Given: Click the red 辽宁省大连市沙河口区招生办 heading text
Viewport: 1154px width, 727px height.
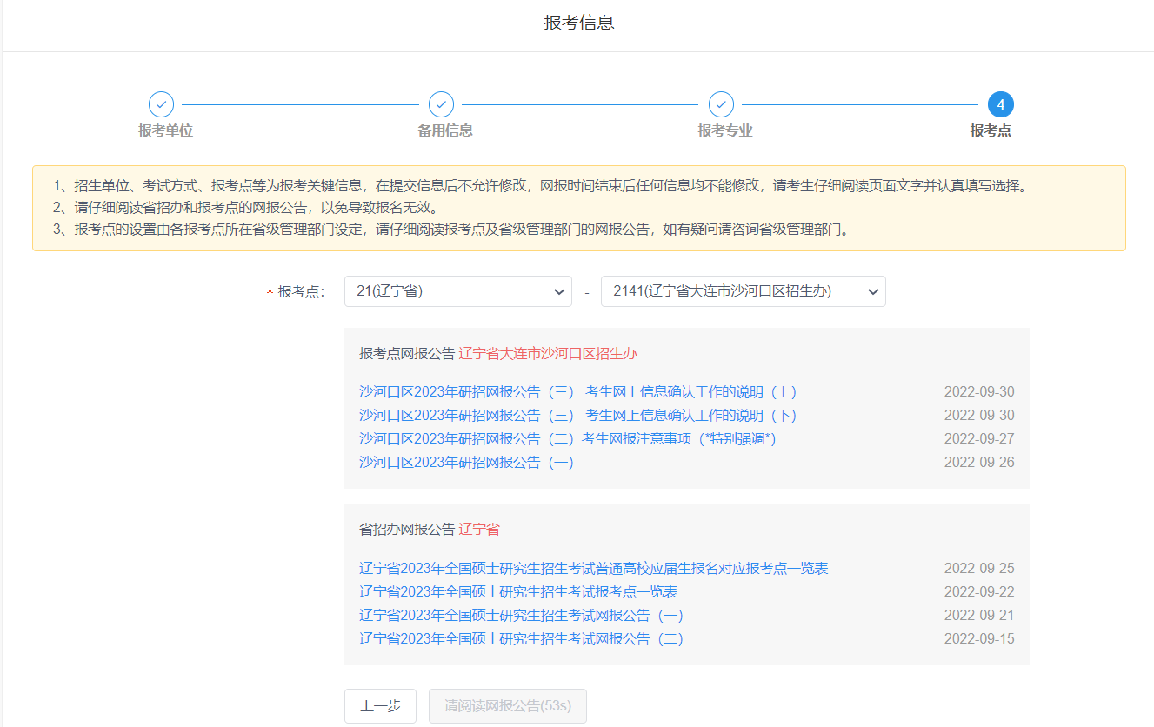Looking at the screenshot, I should click(548, 354).
